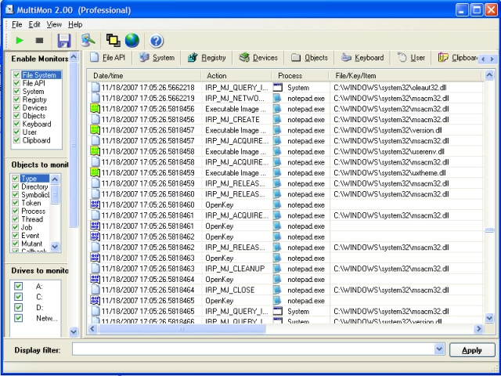Viewport: 501px width, 376px height.
Task: Open the Help menu
Action: (x=75, y=24)
